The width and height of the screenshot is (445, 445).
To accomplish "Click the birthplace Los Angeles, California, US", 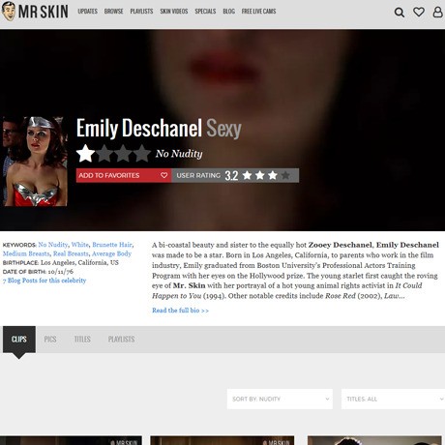I will point(79,262).
